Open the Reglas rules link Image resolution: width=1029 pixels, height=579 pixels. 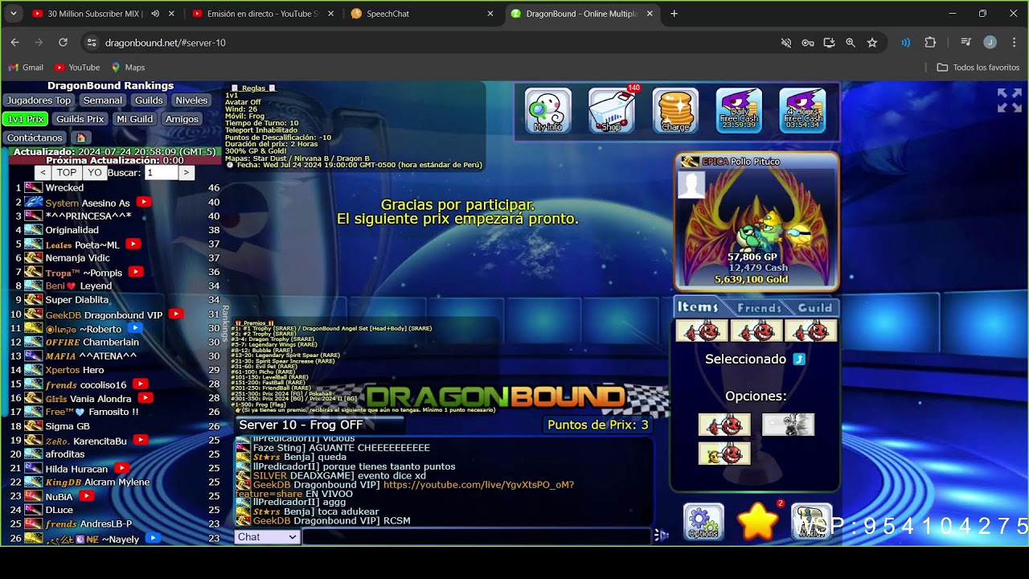click(253, 88)
